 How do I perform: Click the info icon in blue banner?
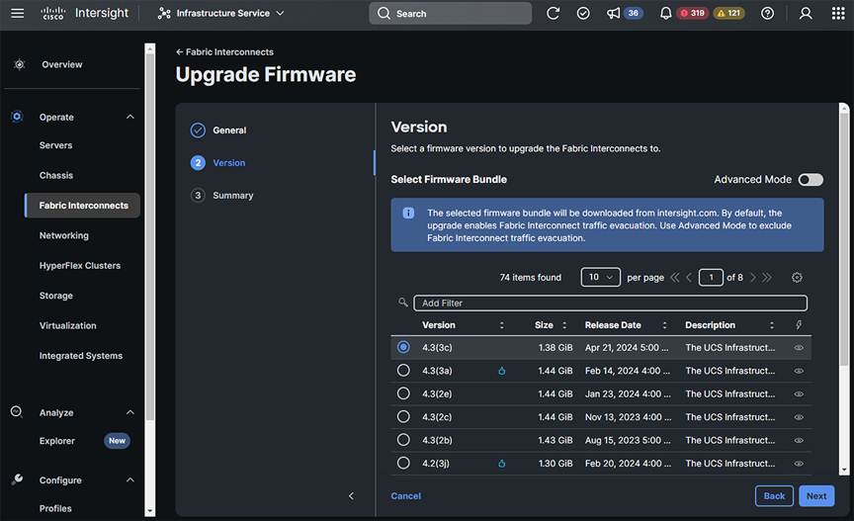pyautogui.click(x=408, y=214)
